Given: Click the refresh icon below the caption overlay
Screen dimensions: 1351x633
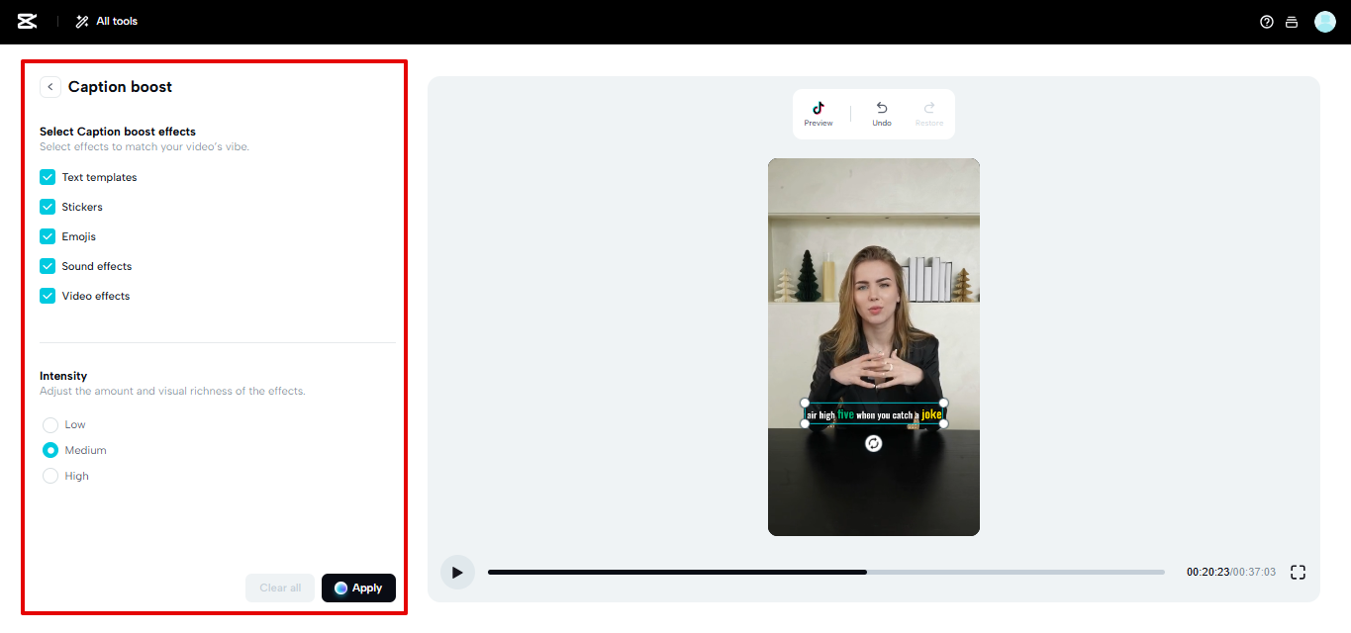Looking at the screenshot, I should pyautogui.click(x=873, y=443).
